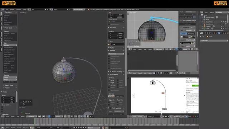Viewport: 229px width, 129px height.
Task: Select the Camera object in outliner
Action: 208,26
